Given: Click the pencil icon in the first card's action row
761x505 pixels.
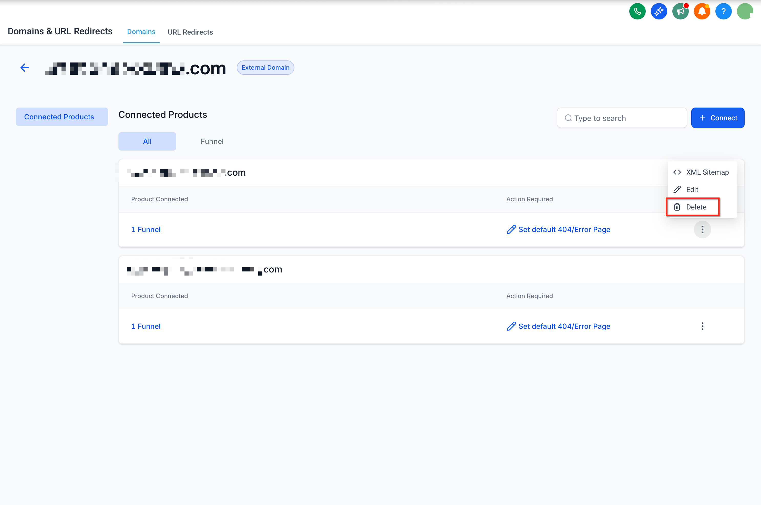Looking at the screenshot, I should point(511,229).
